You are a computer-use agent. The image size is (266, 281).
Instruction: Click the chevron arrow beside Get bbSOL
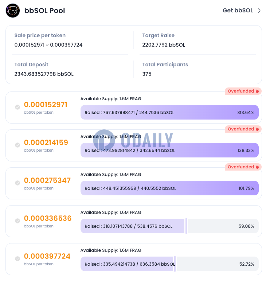[259, 11]
